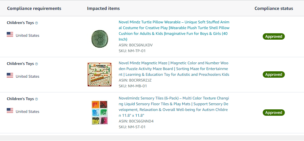Screen dimensions: 304x141
Task: Select Approved badge for the Sensory Tiles
Action: click(274, 113)
